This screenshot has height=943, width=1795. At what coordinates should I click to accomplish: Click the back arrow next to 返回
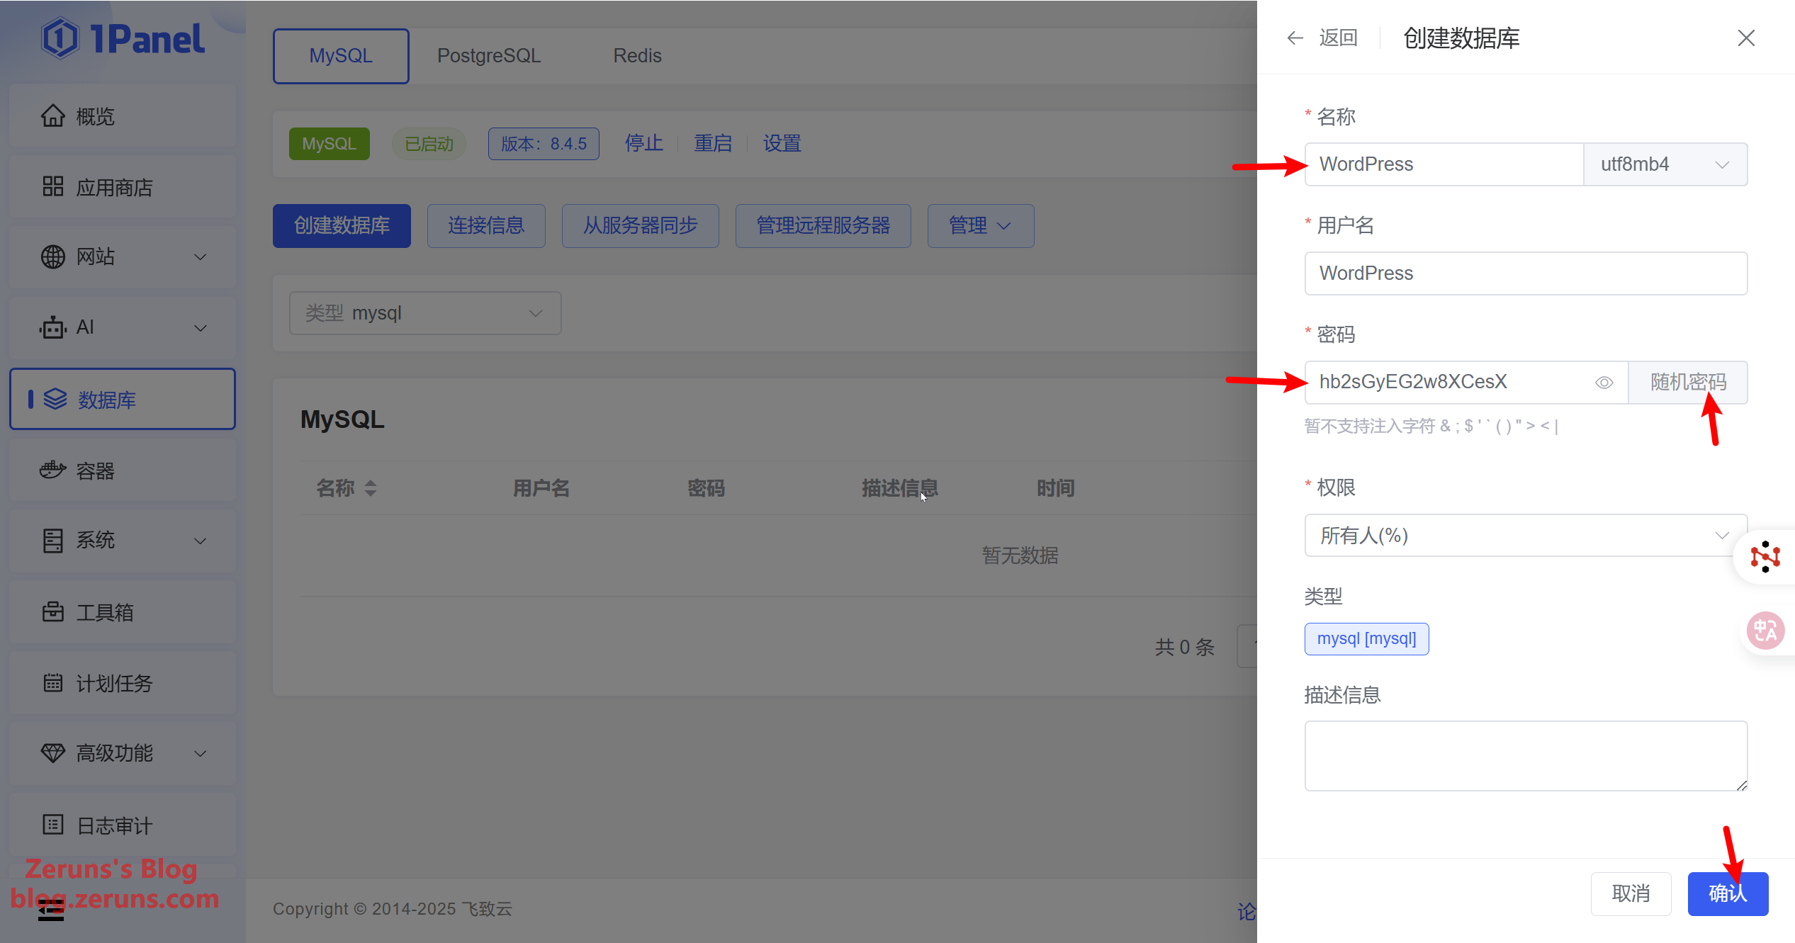(1295, 38)
